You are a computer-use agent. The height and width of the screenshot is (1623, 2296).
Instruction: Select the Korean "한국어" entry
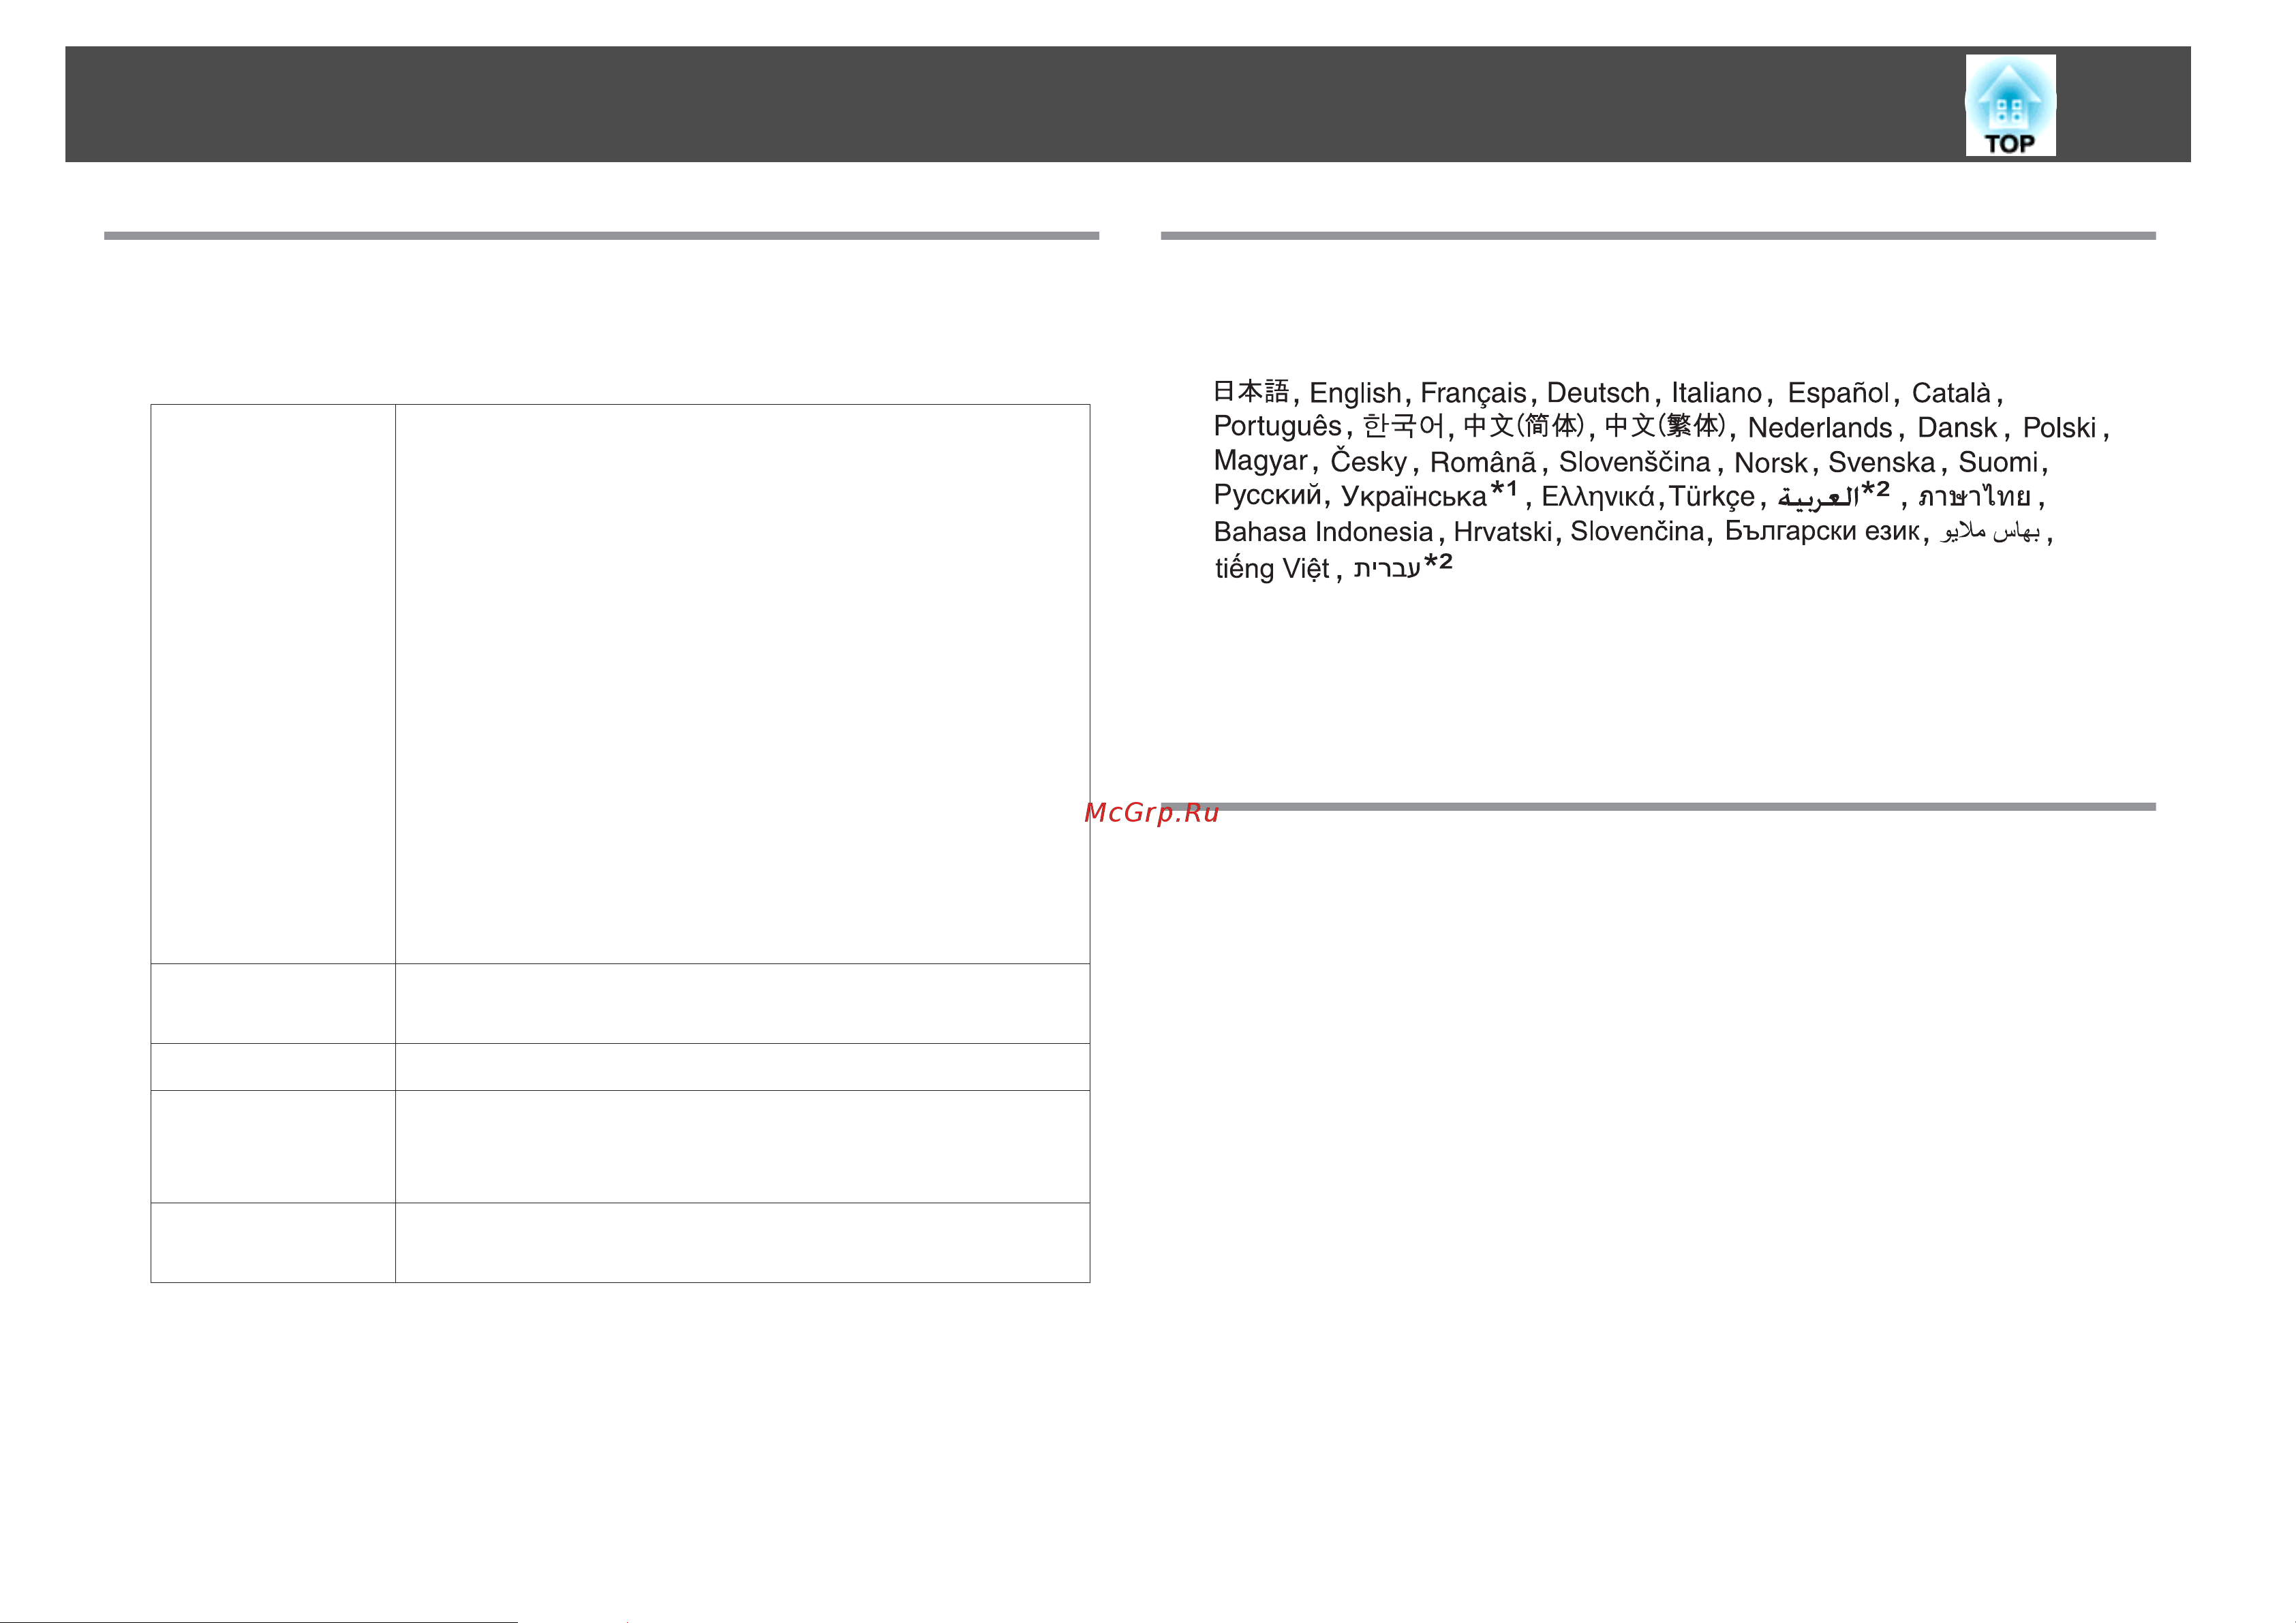[x=1404, y=427]
